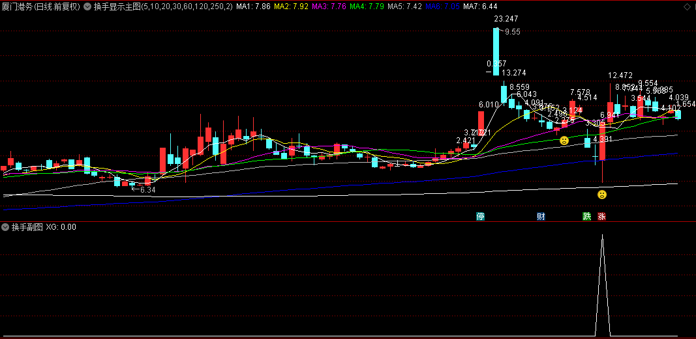Select the MA5: 7.42 legend label
The width and height of the screenshot is (696, 339).
405,7
